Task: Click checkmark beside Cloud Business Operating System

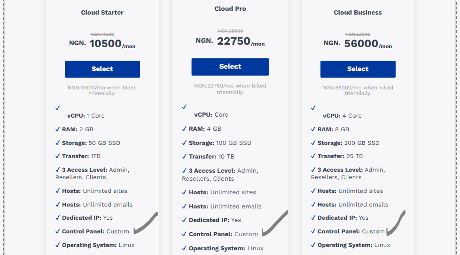Action: (313, 245)
